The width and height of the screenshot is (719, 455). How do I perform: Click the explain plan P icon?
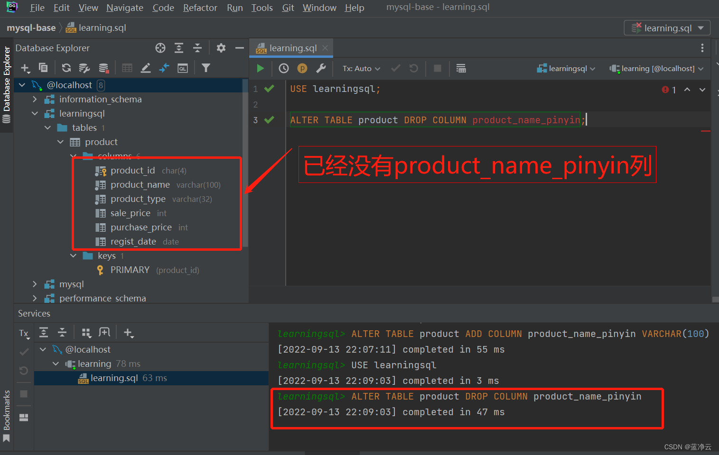tap(302, 68)
